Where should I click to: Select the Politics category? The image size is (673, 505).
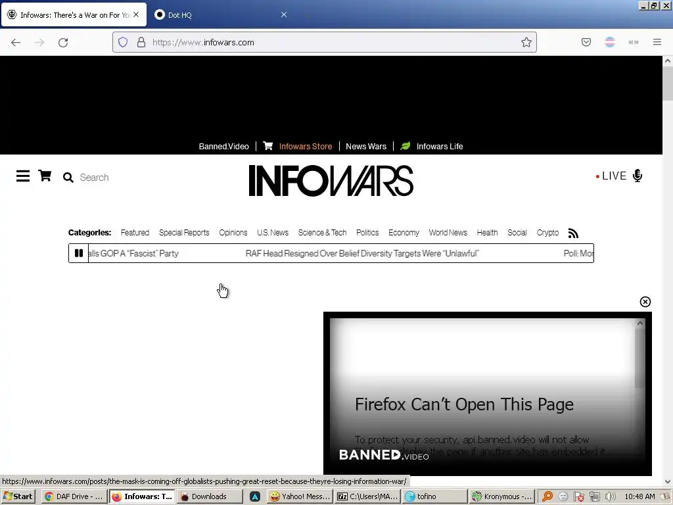367,233
